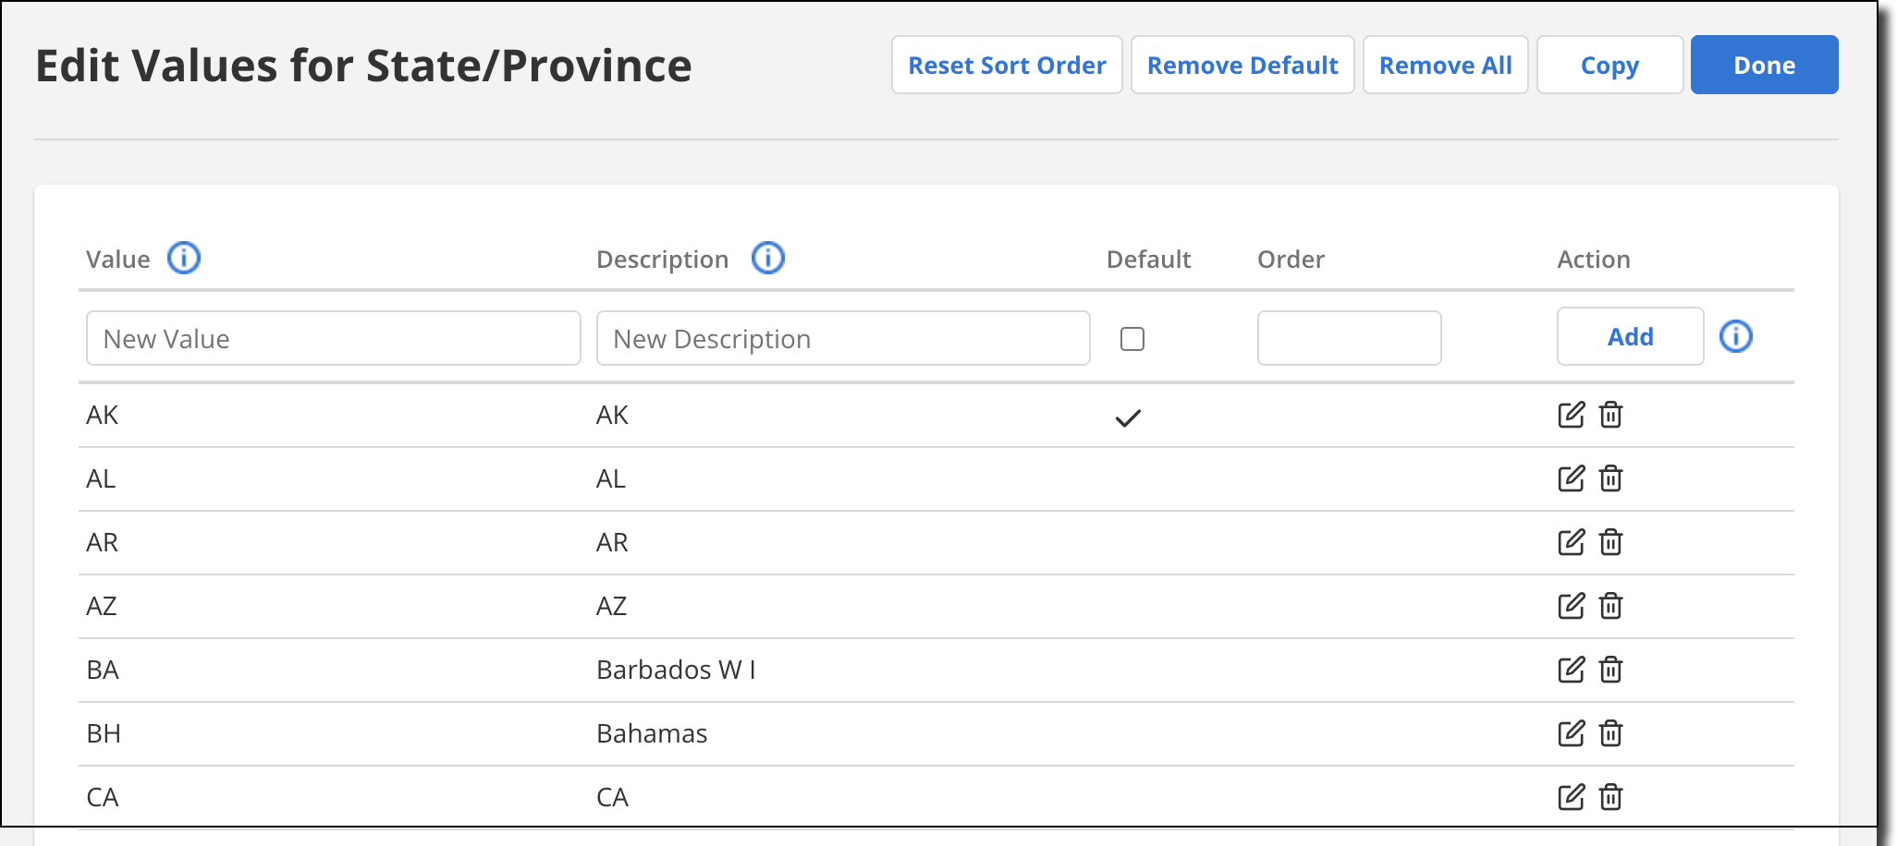Edit the CA value row
Viewport: 1897px width, 846px height.
(x=1571, y=797)
